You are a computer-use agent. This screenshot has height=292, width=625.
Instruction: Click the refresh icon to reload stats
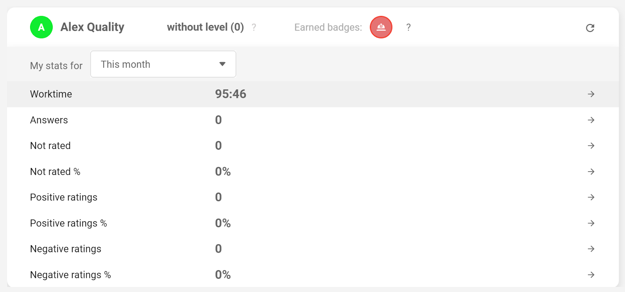coord(590,28)
